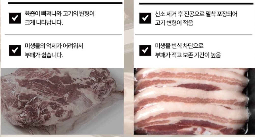The image size is (255, 137).
Task: Click the text '미생물의 억제가 어려워서'
Action: [x=54, y=46]
